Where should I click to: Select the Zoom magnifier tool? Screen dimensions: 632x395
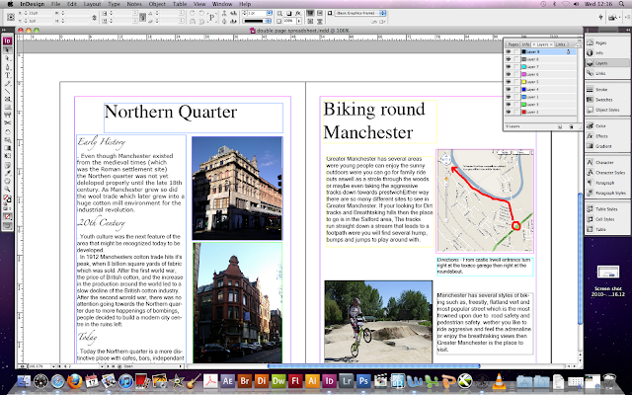click(7, 189)
